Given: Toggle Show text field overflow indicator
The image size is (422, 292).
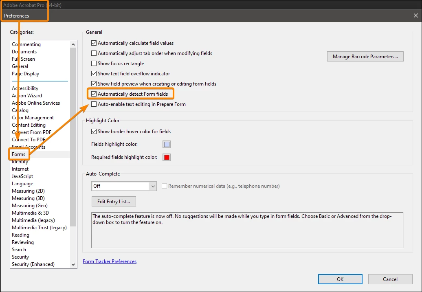Looking at the screenshot, I should 94,73.
